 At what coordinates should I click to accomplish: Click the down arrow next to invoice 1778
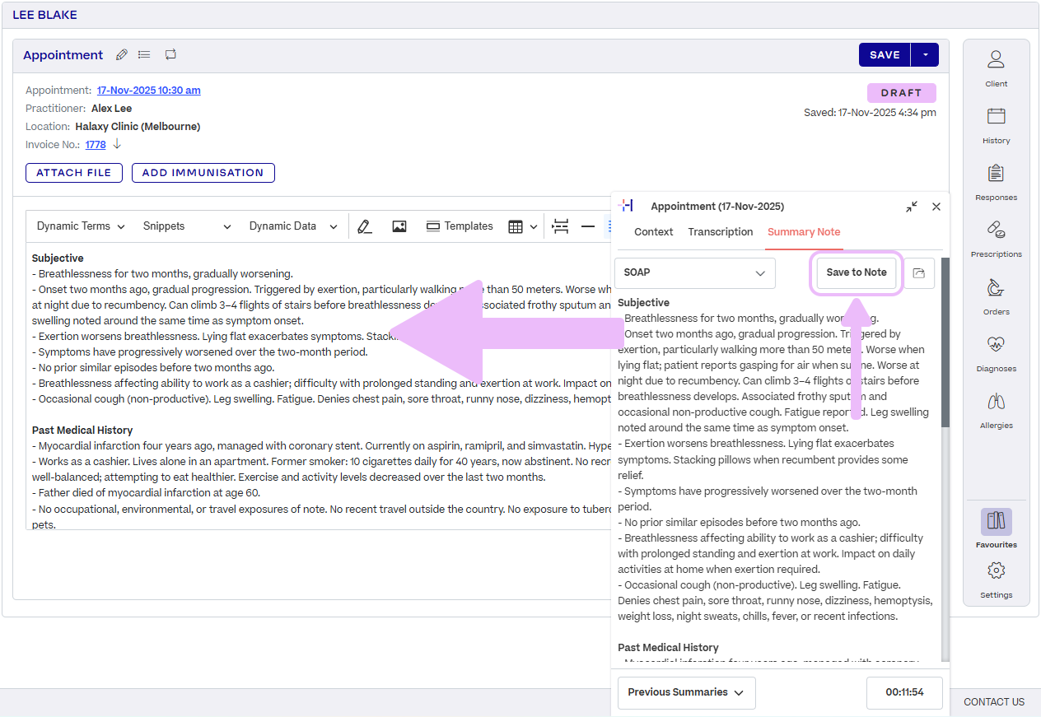pos(117,144)
